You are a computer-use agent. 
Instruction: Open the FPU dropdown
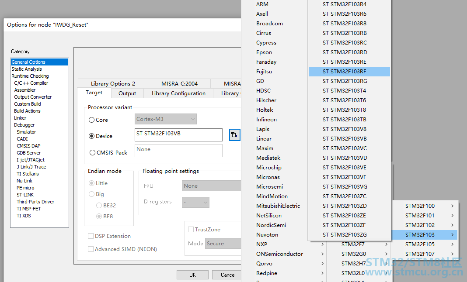click(212, 186)
